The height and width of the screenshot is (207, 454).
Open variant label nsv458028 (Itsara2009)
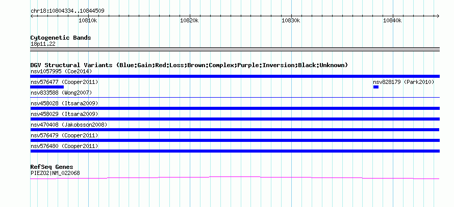click(x=64, y=103)
